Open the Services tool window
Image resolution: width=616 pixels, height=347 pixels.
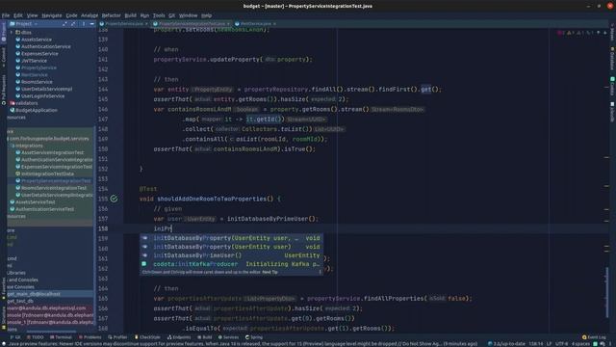(228, 337)
